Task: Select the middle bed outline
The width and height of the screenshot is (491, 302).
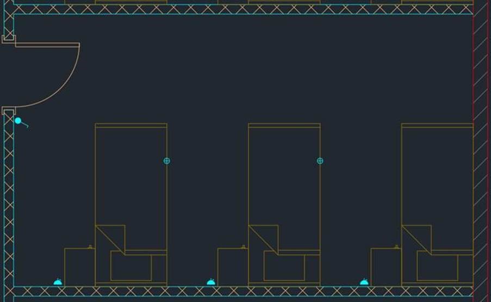Action: tap(284, 205)
